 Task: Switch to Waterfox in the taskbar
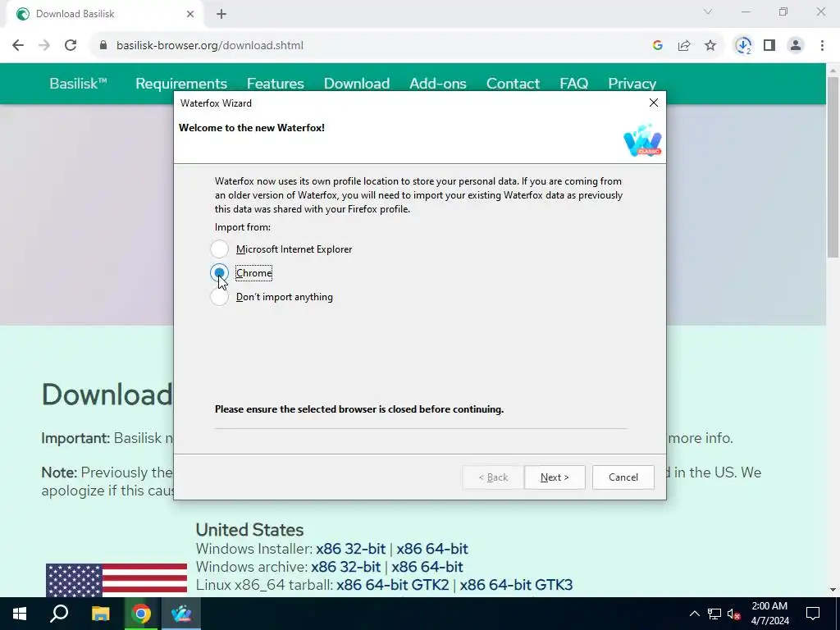pos(181,614)
